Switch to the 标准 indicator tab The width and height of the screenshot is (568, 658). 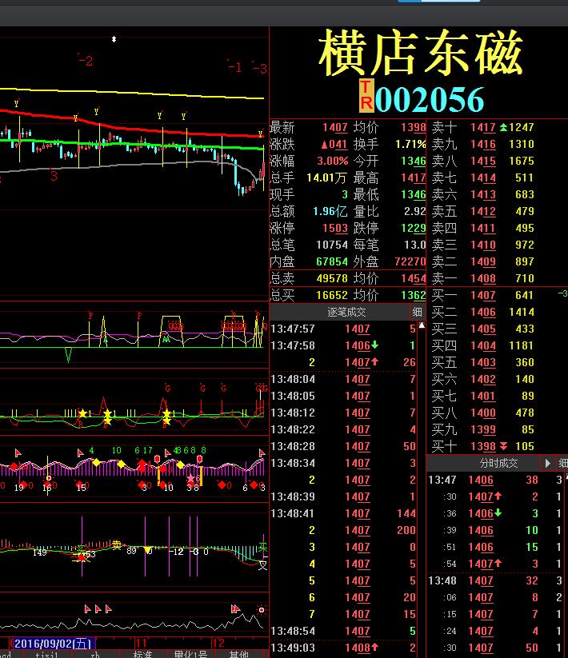tap(143, 654)
